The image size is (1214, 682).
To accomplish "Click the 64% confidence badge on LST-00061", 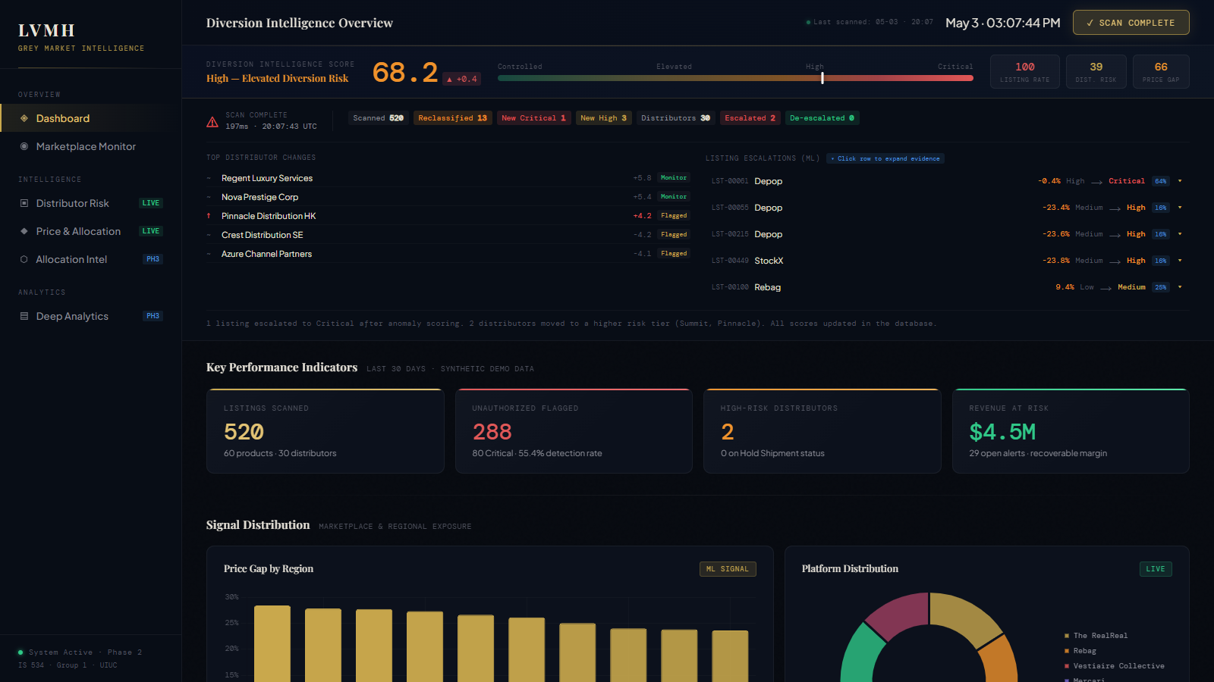I will coord(1161,181).
